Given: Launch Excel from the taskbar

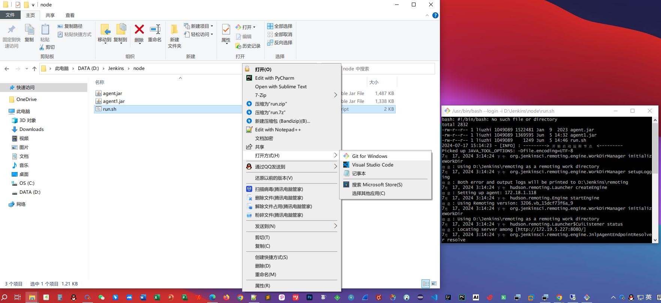Looking at the screenshot, I should point(157,297).
